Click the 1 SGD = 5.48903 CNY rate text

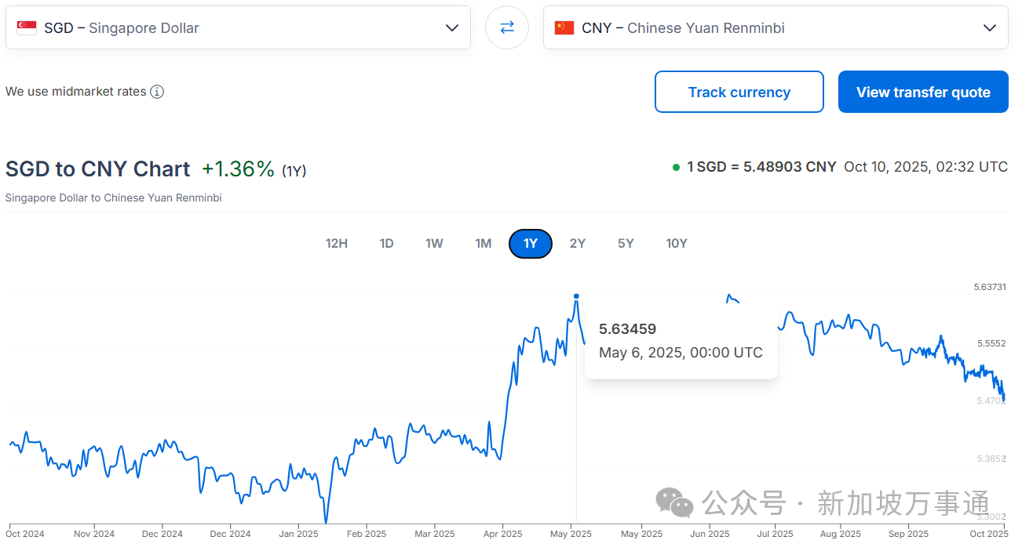pos(761,167)
